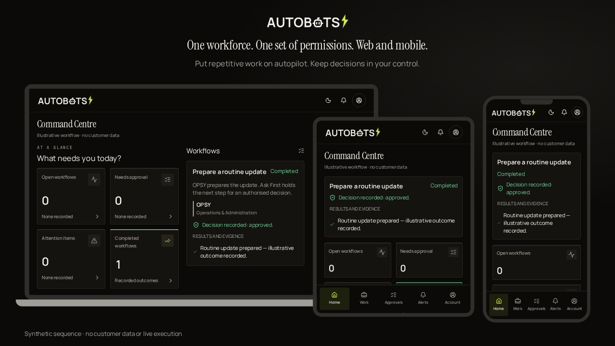Click the AUTOBOTS logo in the laptop header
The width and height of the screenshot is (615, 346).
[x=65, y=100]
